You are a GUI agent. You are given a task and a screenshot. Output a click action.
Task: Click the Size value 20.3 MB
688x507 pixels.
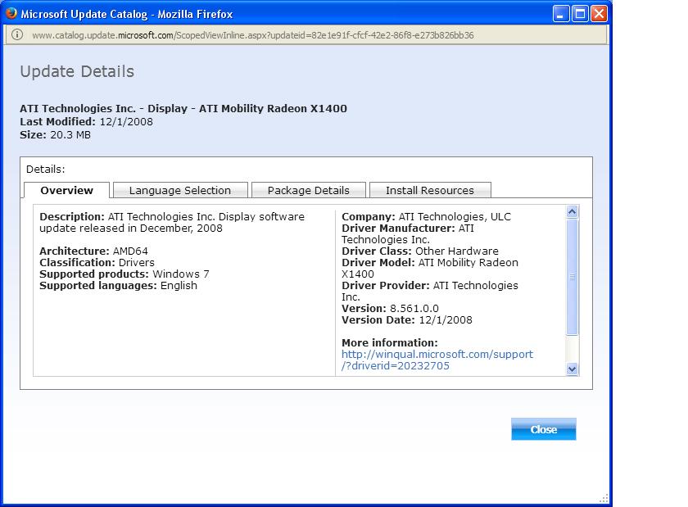pos(70,135)
